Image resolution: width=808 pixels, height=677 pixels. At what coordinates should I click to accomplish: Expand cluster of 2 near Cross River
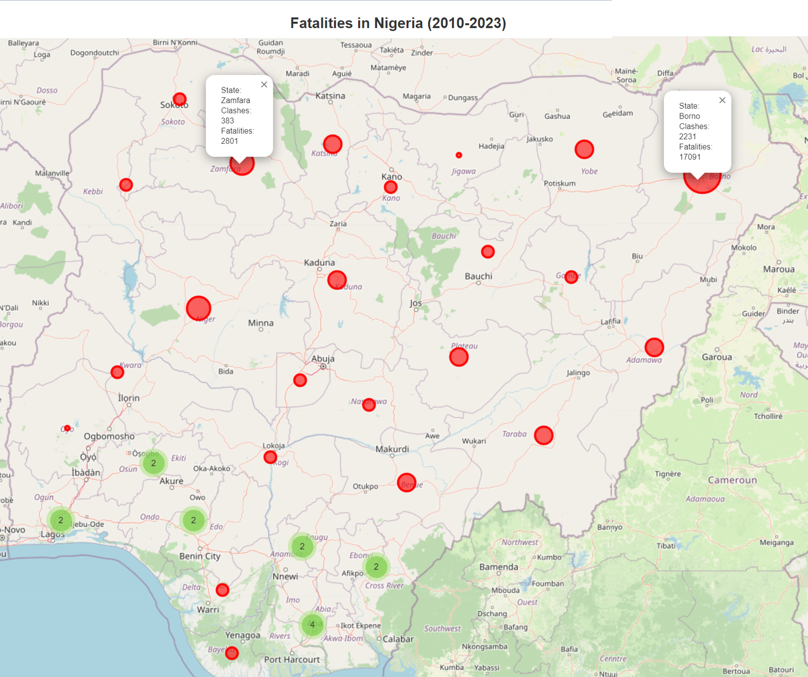(376, 567)
